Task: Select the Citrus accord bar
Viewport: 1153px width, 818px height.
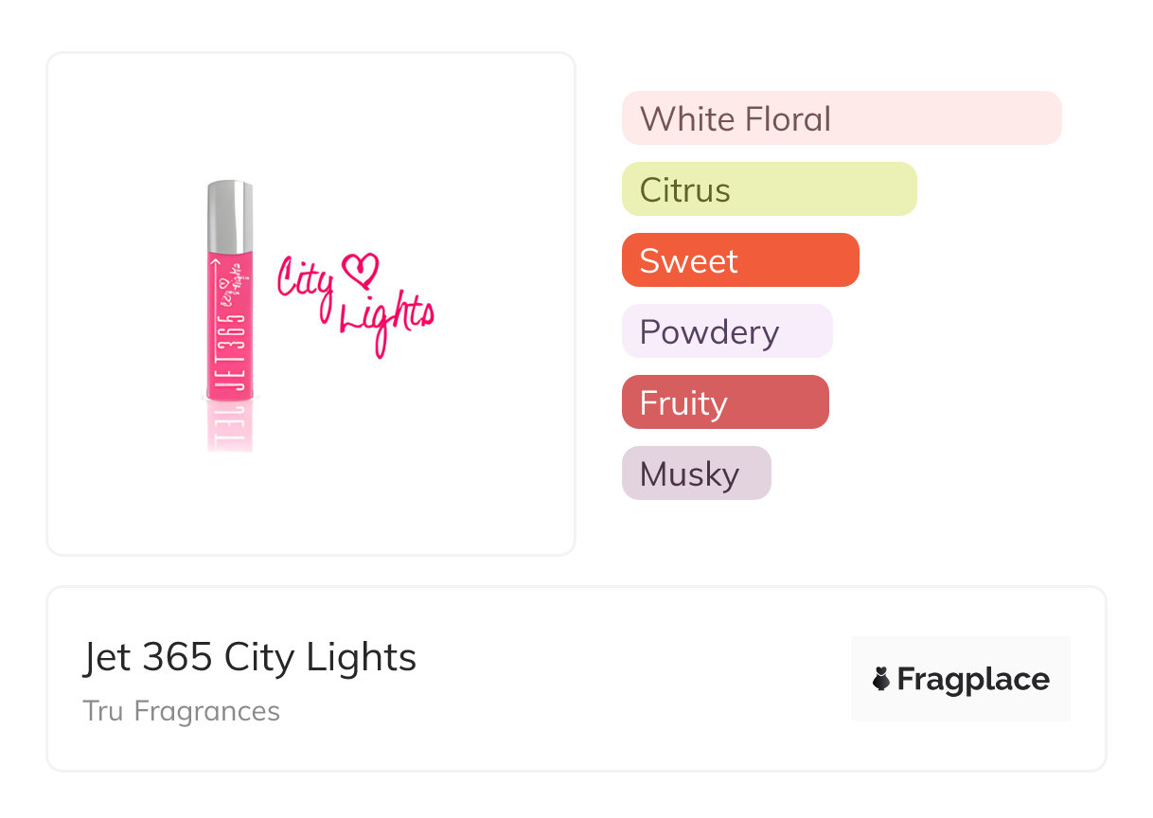Action: click(769, 189)
